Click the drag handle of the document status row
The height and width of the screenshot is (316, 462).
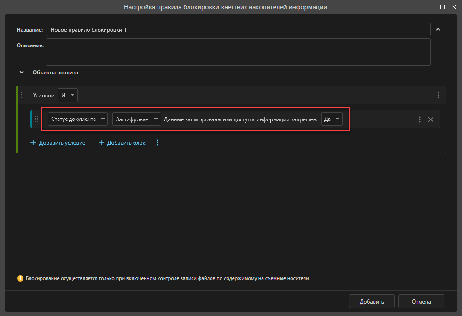coord(37,119)
